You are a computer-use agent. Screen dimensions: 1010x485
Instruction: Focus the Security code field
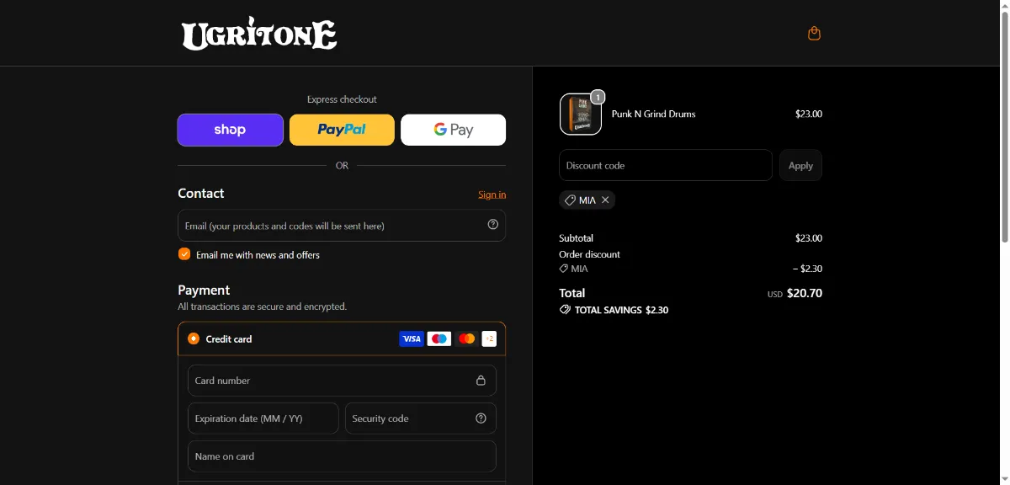[x=421, y=418]
